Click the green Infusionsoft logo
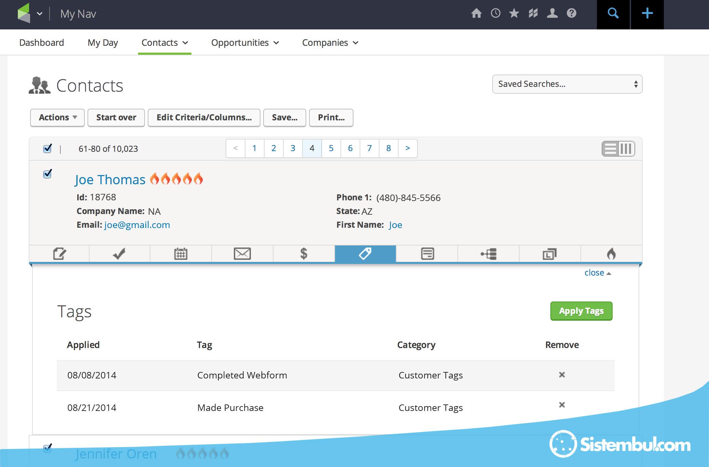 [24, 13]
